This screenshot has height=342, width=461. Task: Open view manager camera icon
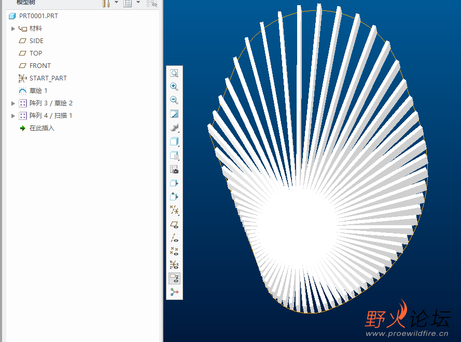pos(174,169)
